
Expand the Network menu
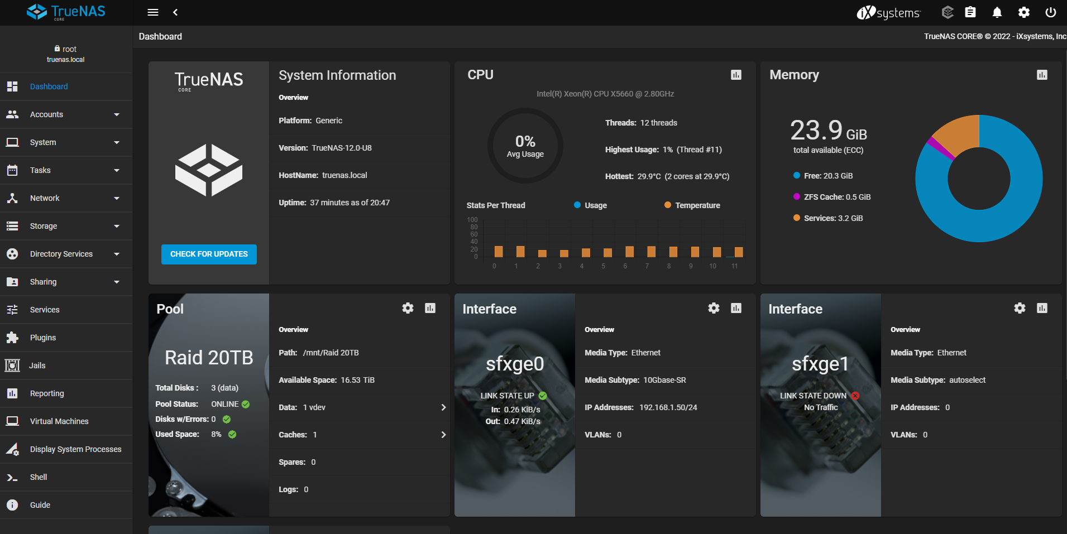(66, 198)
